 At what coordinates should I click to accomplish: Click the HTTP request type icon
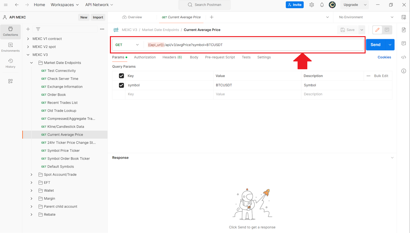pyautogui.click(x=116, y=30)
